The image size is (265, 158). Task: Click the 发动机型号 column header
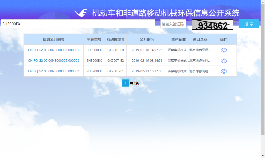pos(115,39)
